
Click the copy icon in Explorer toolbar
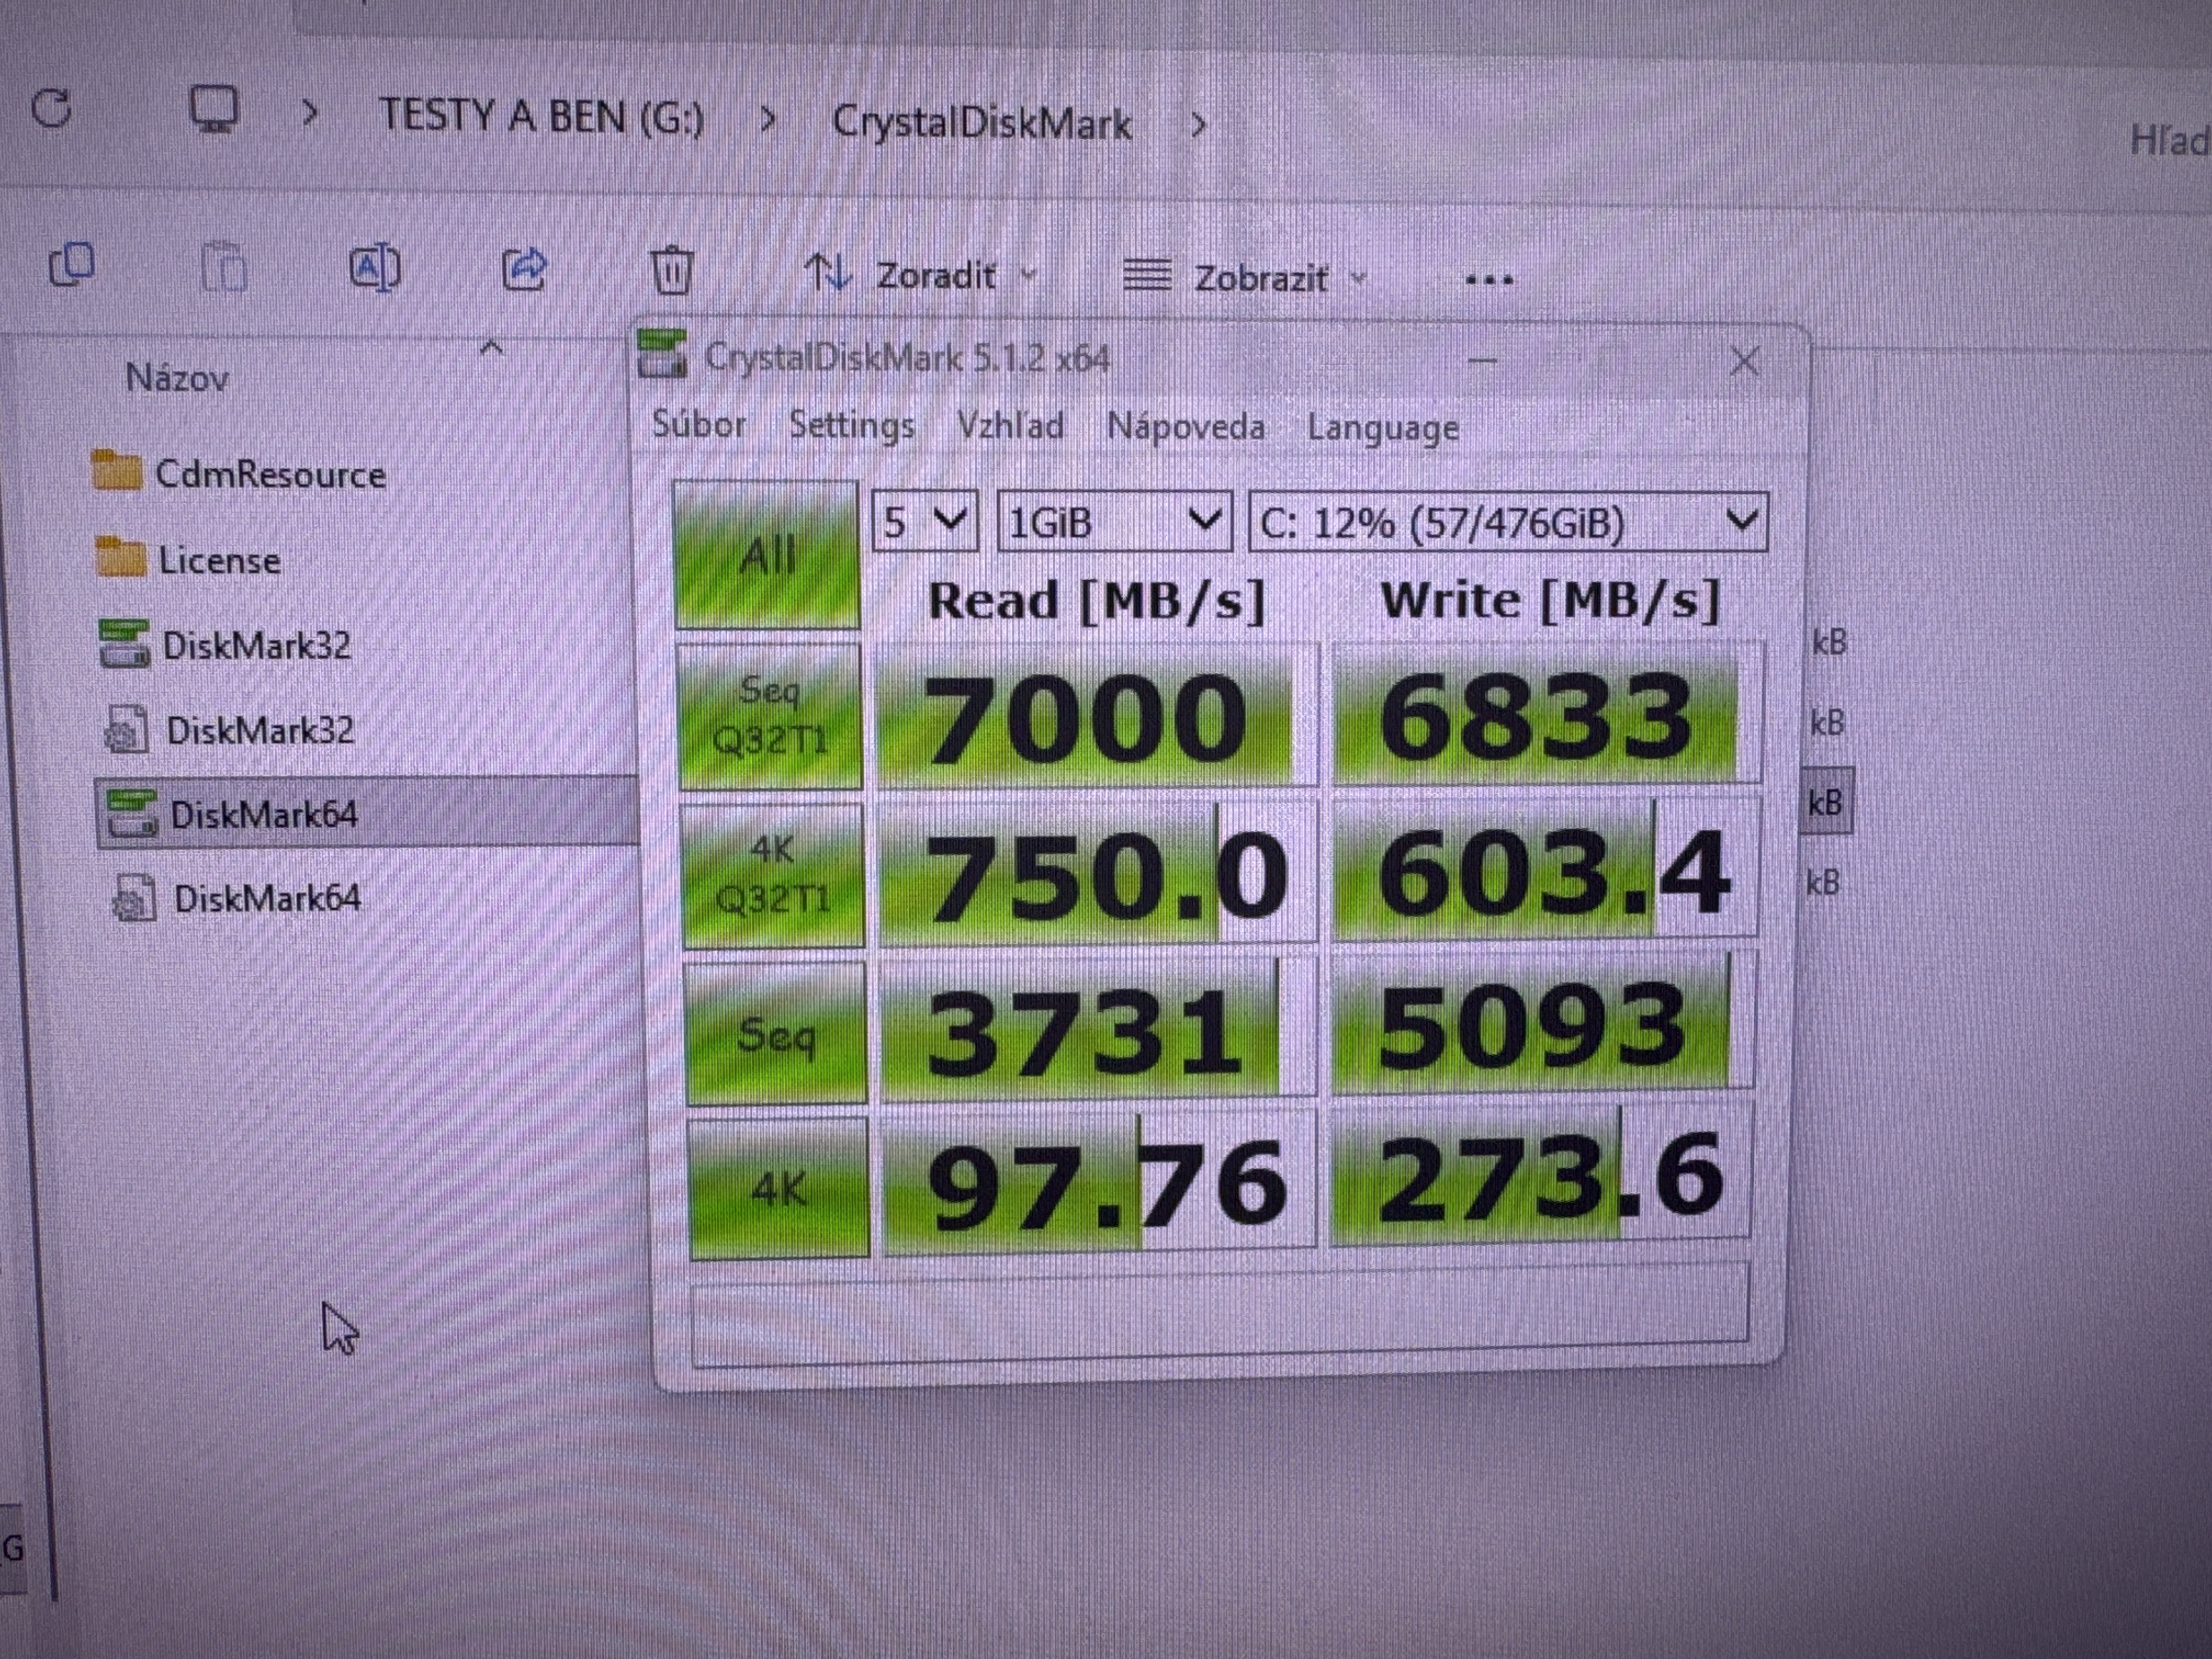tap(71, 265)
